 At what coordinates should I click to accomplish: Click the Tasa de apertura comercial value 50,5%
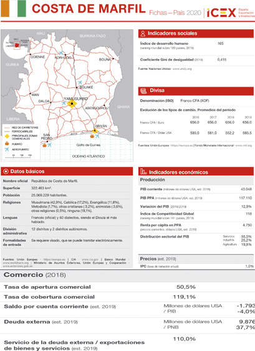point(186,287)
